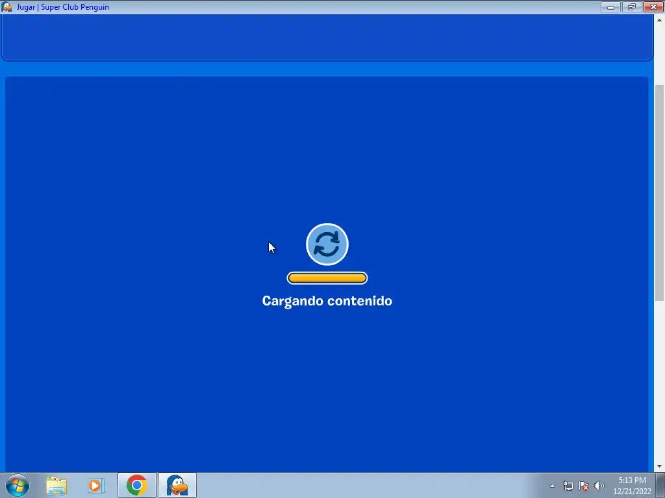
Task: Open network status tray icon
Action: (568, 486)
